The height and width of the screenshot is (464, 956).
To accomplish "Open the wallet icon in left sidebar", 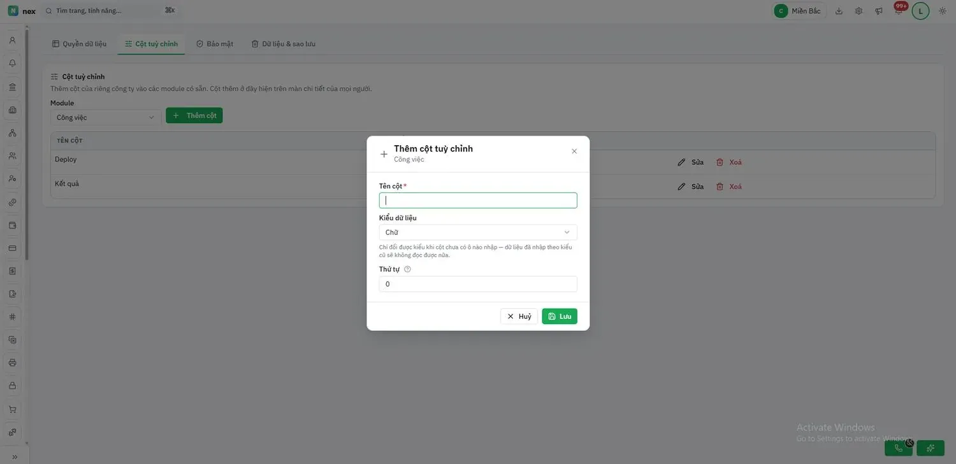I will click(12, 225).
